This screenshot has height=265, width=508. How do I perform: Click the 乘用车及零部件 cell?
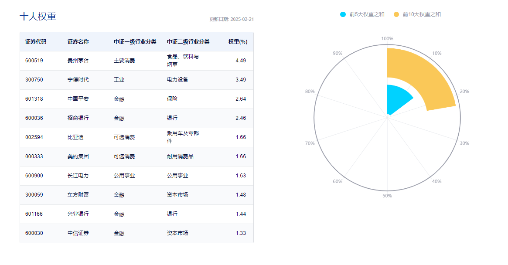coord(183,137)
